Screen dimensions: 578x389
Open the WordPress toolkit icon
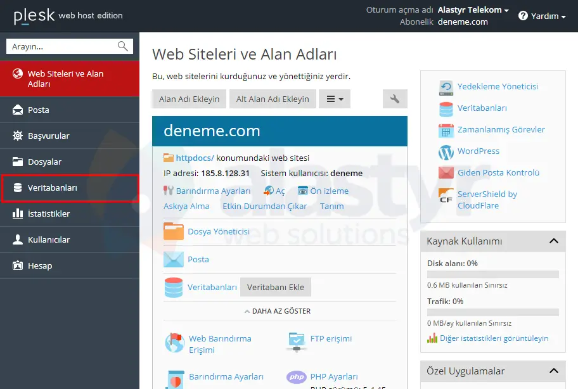pos(446,152)
